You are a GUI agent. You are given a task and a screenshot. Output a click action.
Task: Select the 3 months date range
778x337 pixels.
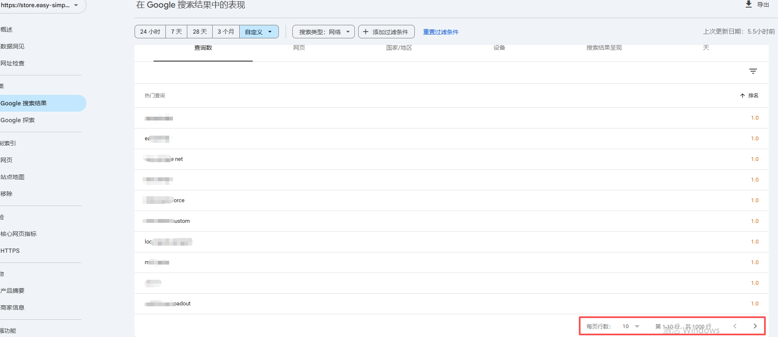pyautogui.click(x=226, y=32)
